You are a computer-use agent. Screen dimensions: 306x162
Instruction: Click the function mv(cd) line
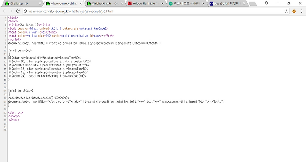pyautogui.click(x=20, y=50)
